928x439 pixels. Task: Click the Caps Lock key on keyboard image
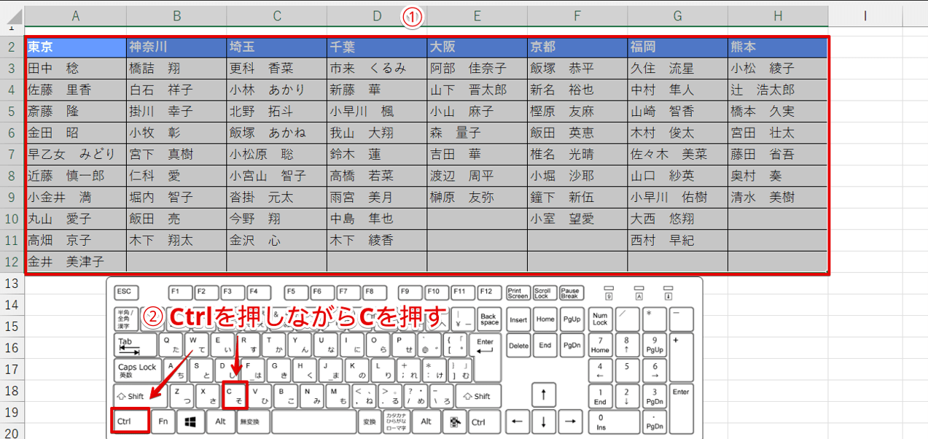pos(137,370)
